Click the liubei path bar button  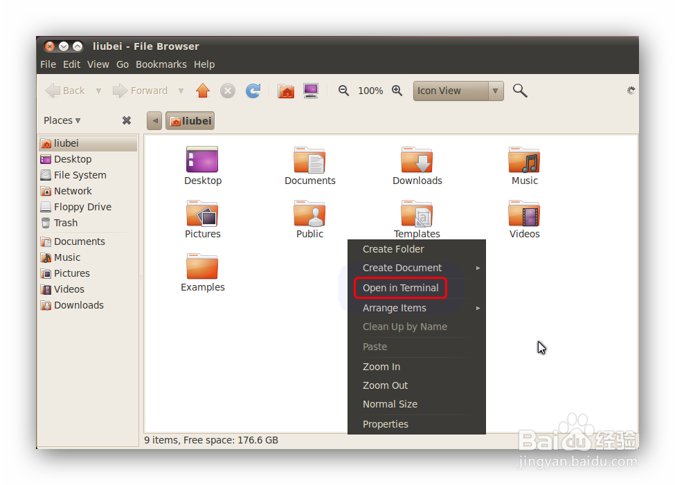[190, 121]
